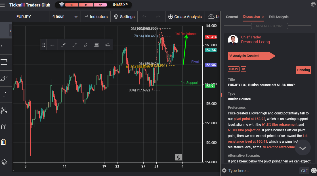Open the Edit Analysis tab
This screenshot has width=317, height=176.
(x=279, y=17)
